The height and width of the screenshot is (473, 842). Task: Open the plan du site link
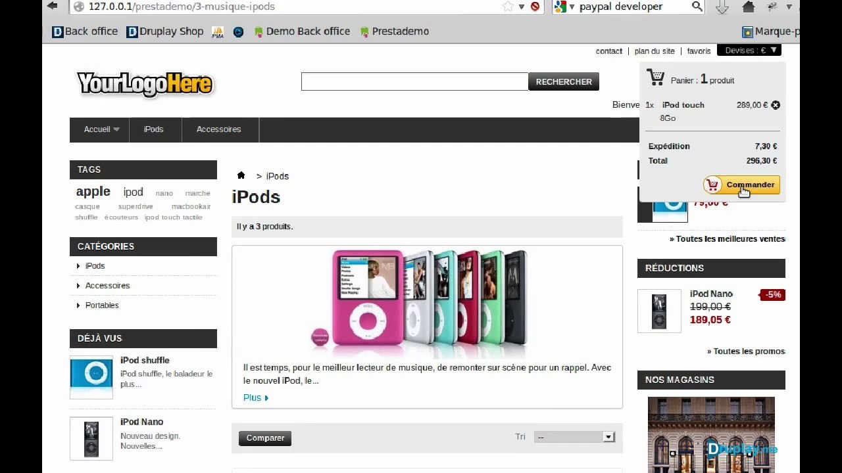tap(655, 51)
